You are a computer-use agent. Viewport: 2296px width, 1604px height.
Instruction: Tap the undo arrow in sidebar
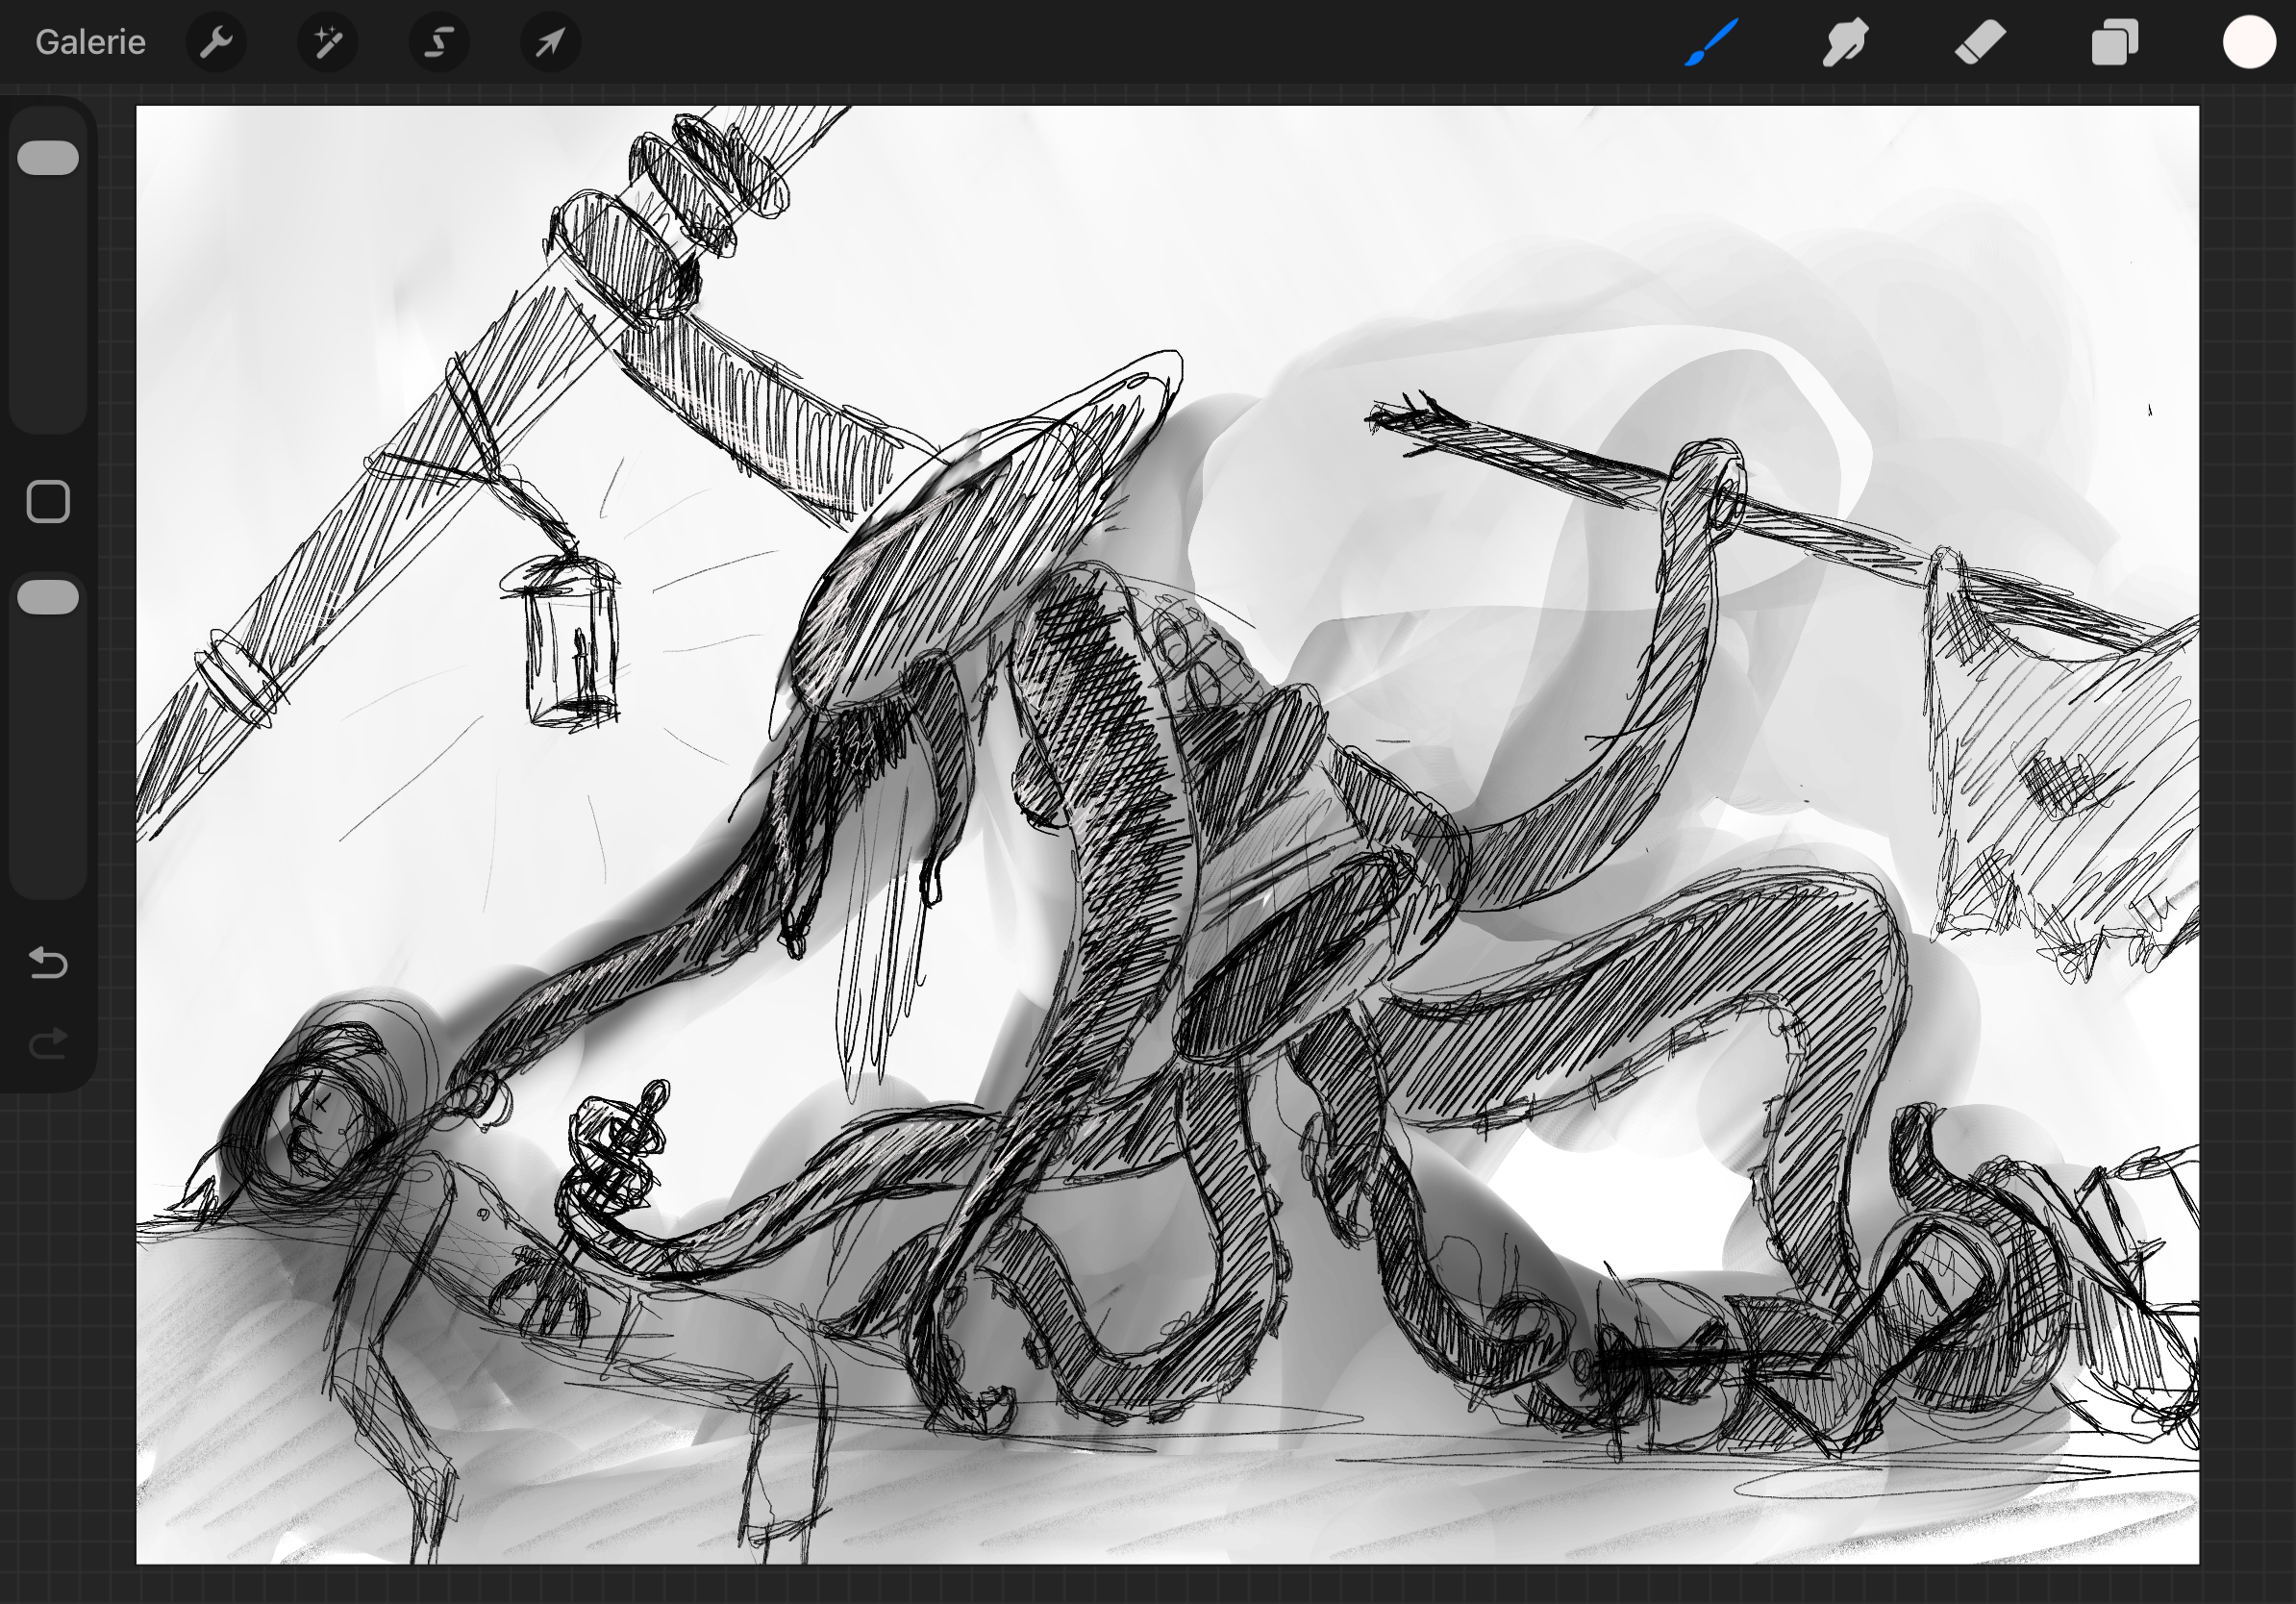click(x=48, y=962)
